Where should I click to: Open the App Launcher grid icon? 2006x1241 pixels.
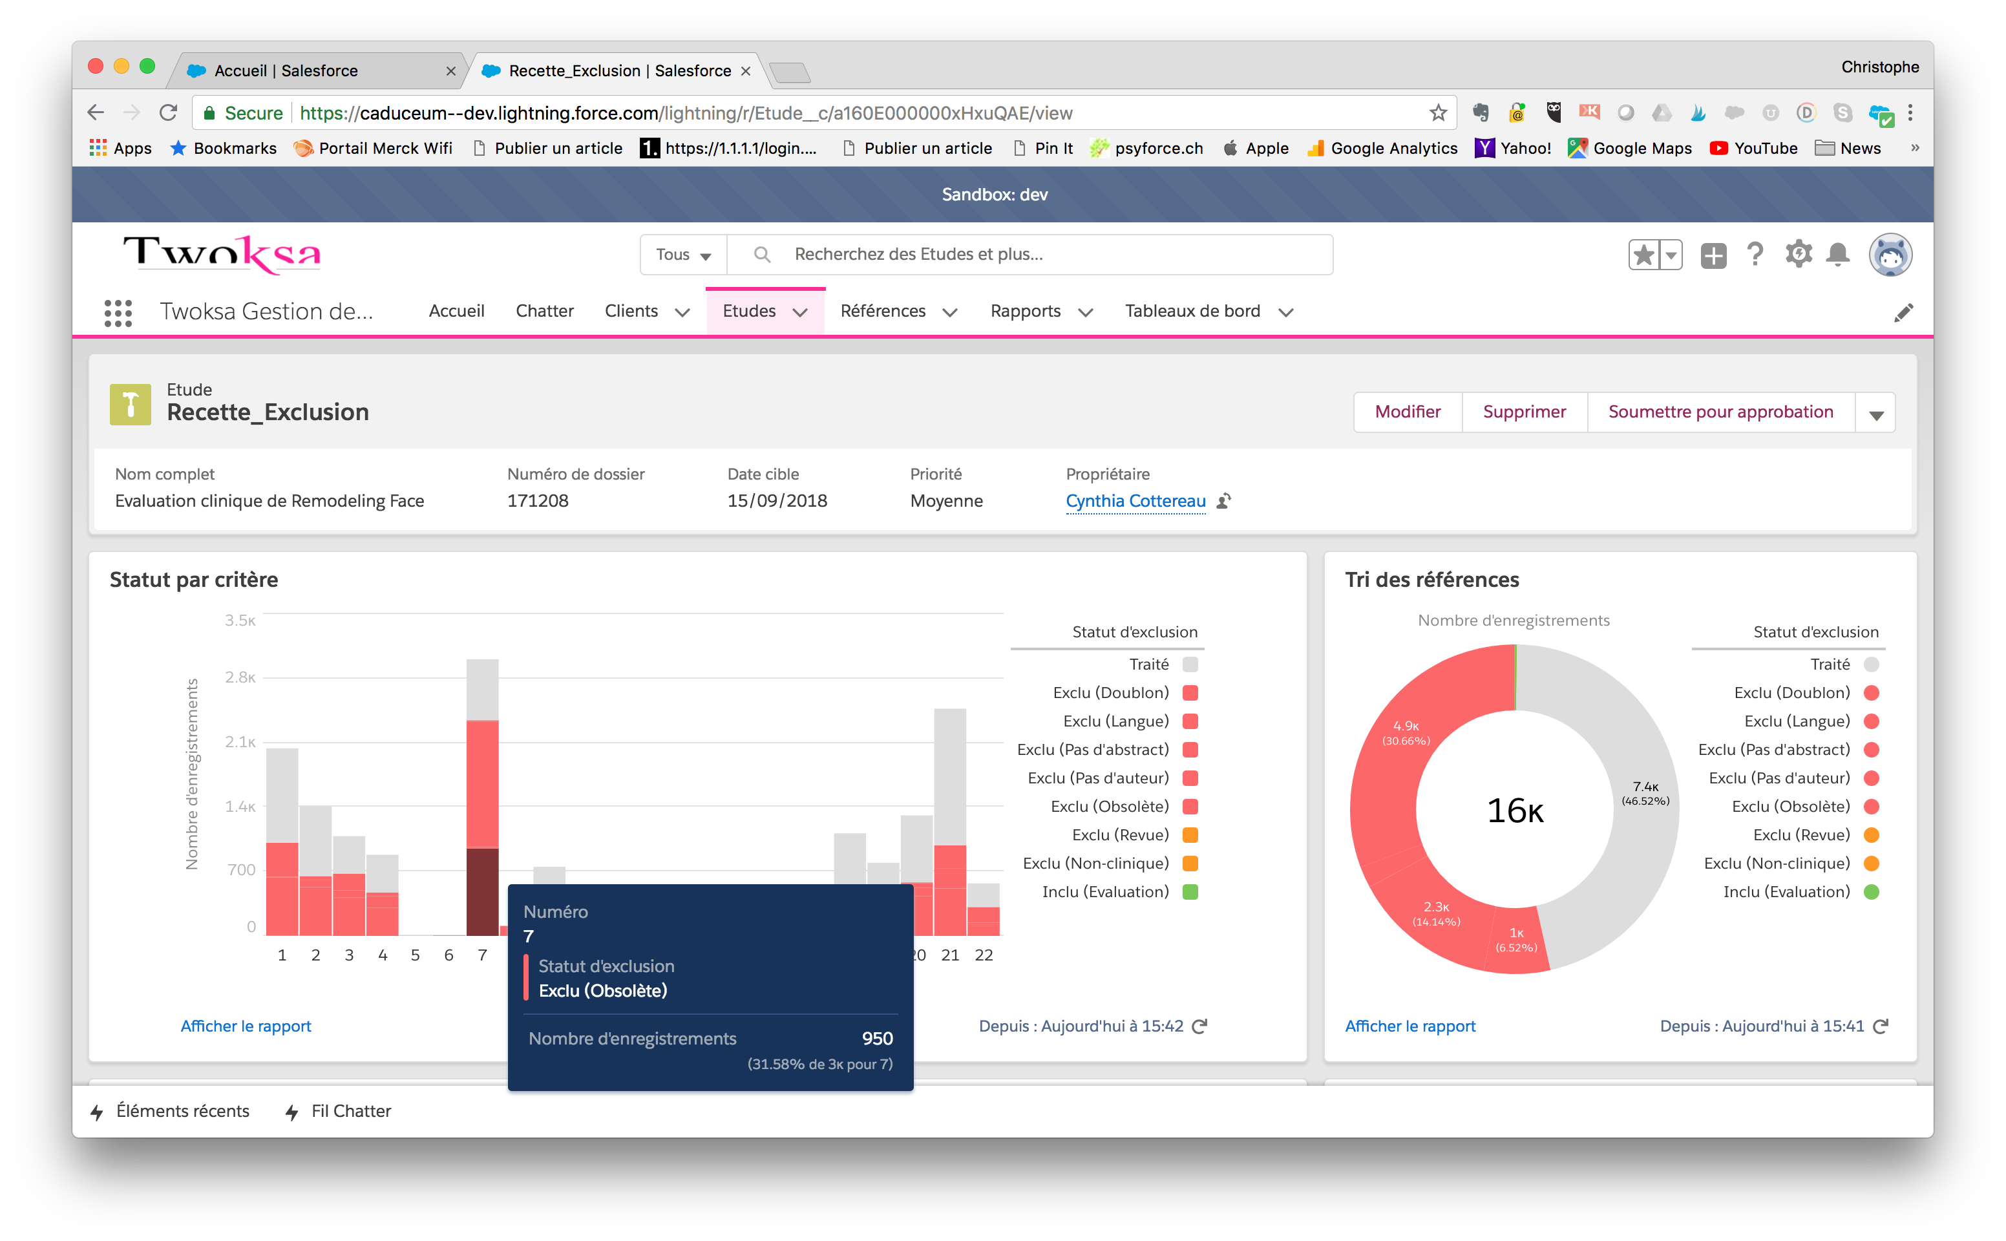118,313
